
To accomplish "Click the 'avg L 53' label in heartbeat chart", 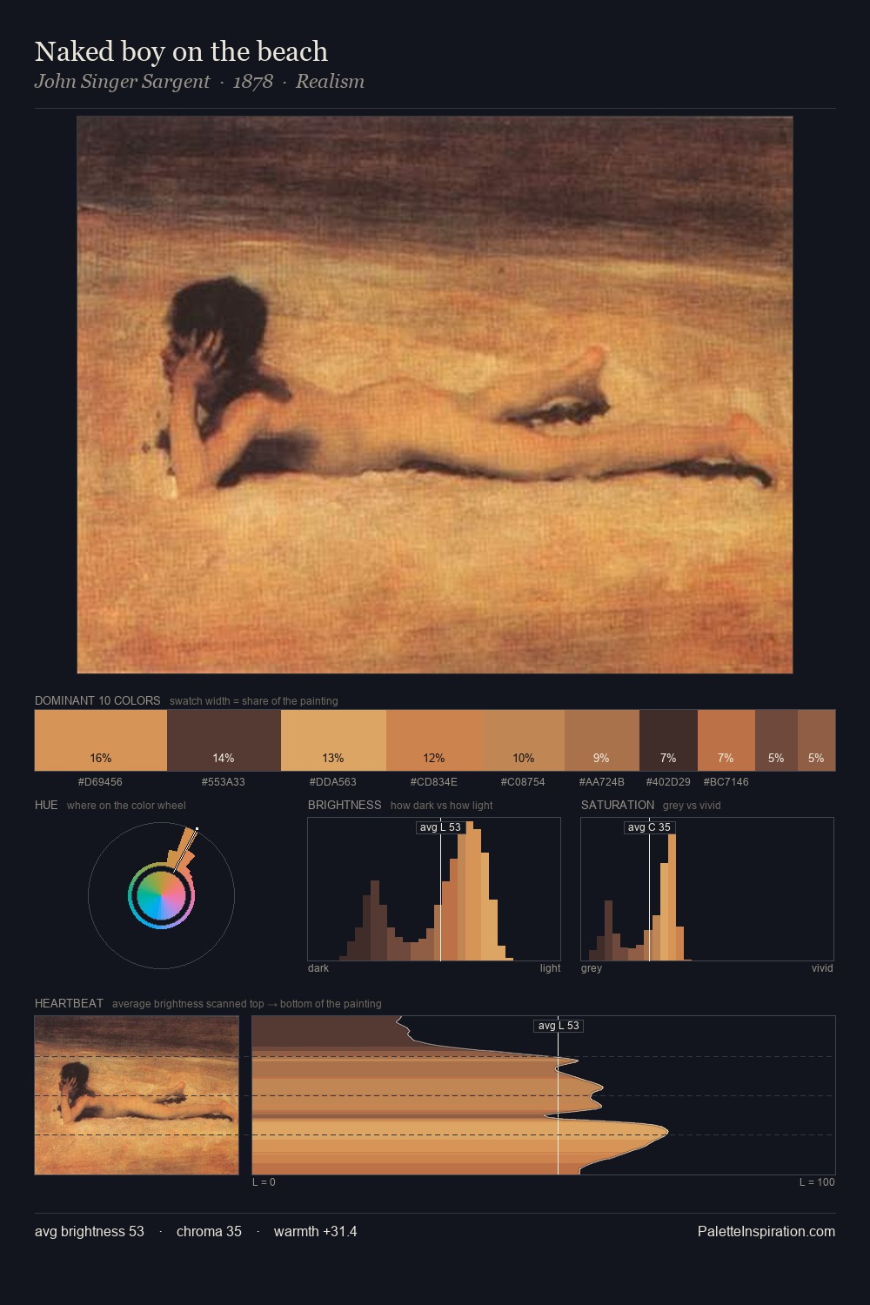I will click(559, 1026).
